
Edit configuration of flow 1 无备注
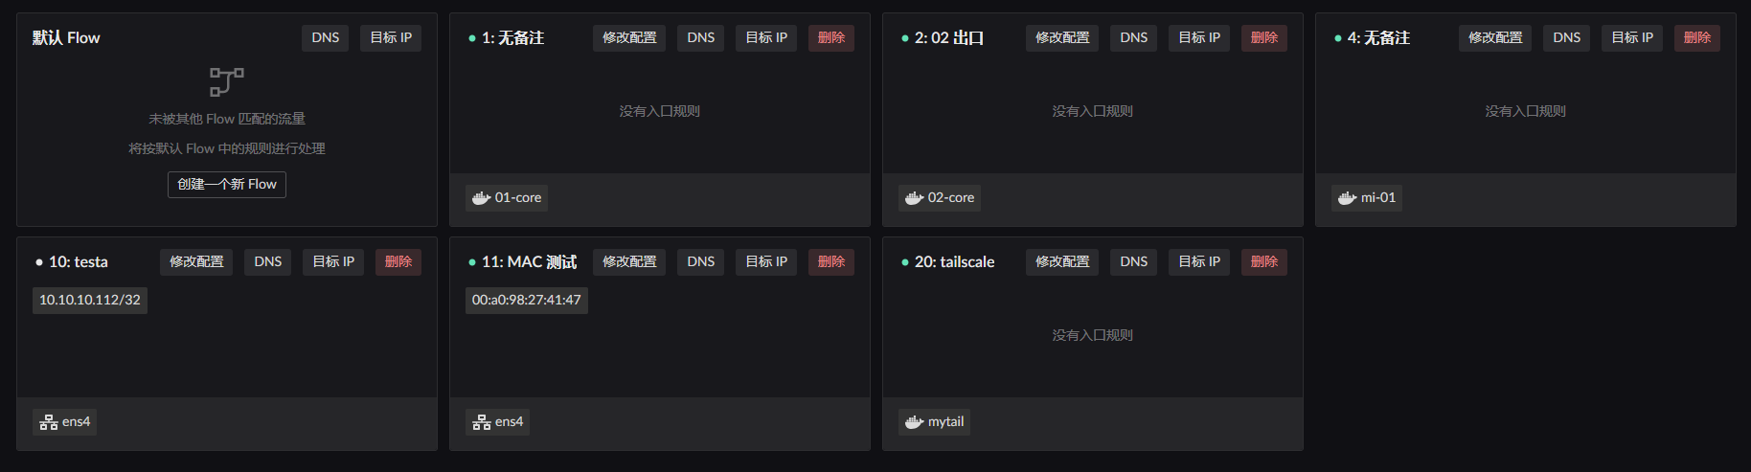click(x=629, y=38)
